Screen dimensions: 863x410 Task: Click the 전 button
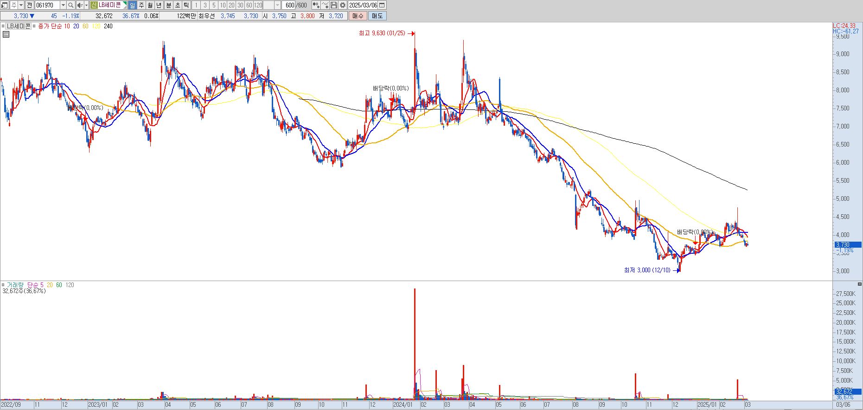[x=30, y=5]
